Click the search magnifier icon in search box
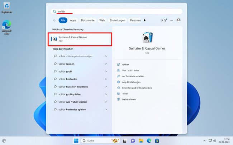The height and width of the screenshot is (145, 233). (x=54, y=11)
